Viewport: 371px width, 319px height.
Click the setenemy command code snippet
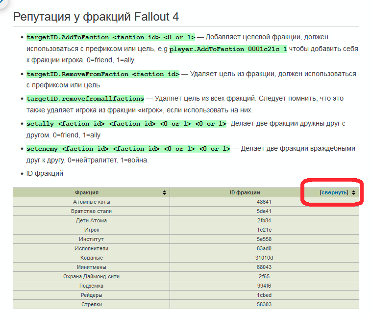coord(128,149)
